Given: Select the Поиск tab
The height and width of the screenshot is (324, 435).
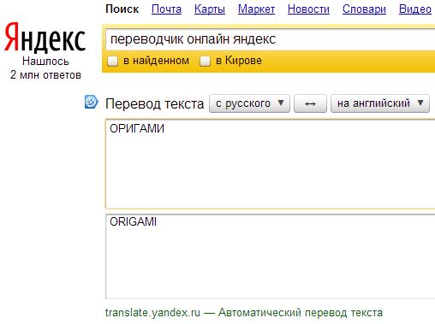Looking at the screenshot, I should pyautogui.click(x=122, y=9).
